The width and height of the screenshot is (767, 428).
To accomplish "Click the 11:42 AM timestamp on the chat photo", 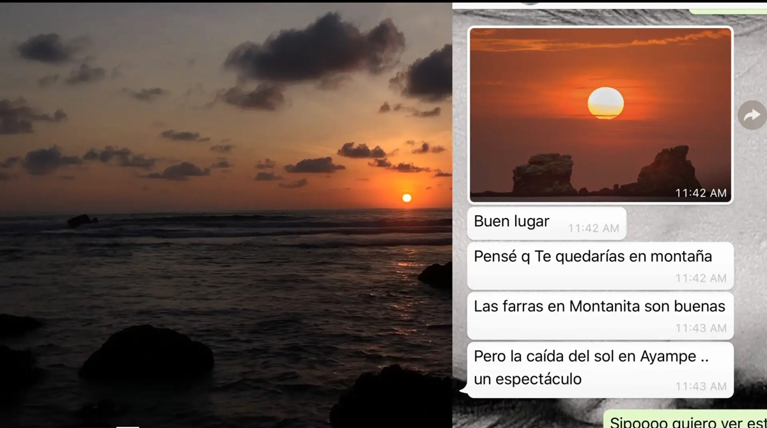I will coord(701,193).
